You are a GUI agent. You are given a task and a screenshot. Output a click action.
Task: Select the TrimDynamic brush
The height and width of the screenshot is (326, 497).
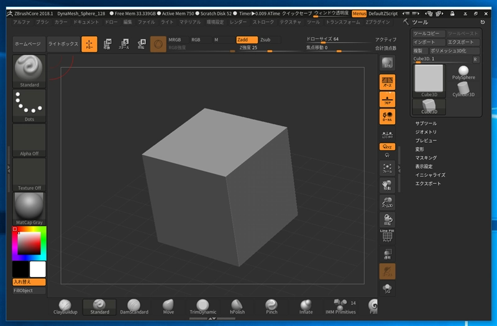[203, 307]
